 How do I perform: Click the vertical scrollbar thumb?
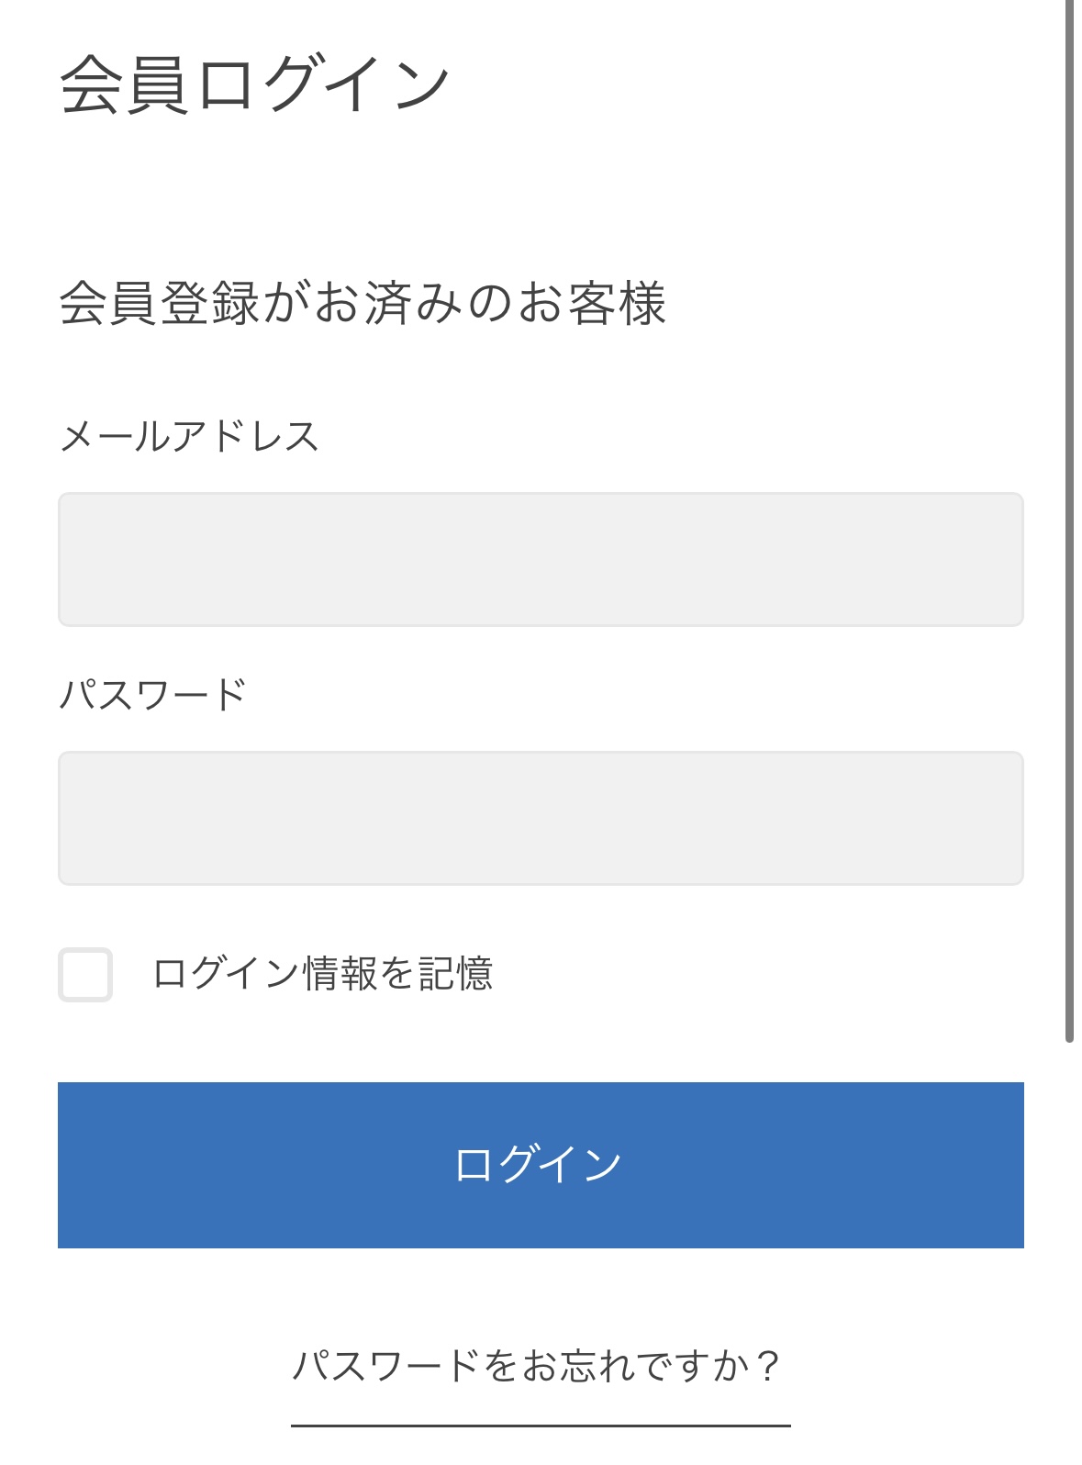pyautogui.click(x=1069, y=521)
